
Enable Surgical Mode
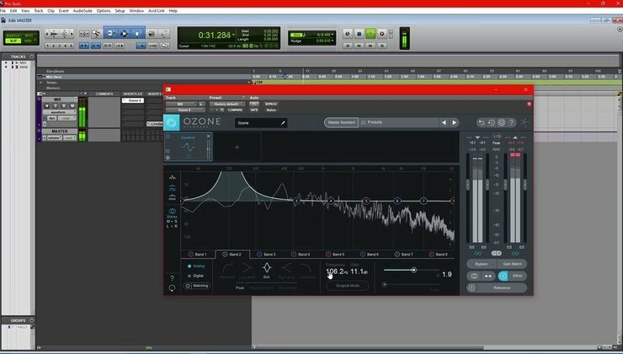click(x=348, y=286)
